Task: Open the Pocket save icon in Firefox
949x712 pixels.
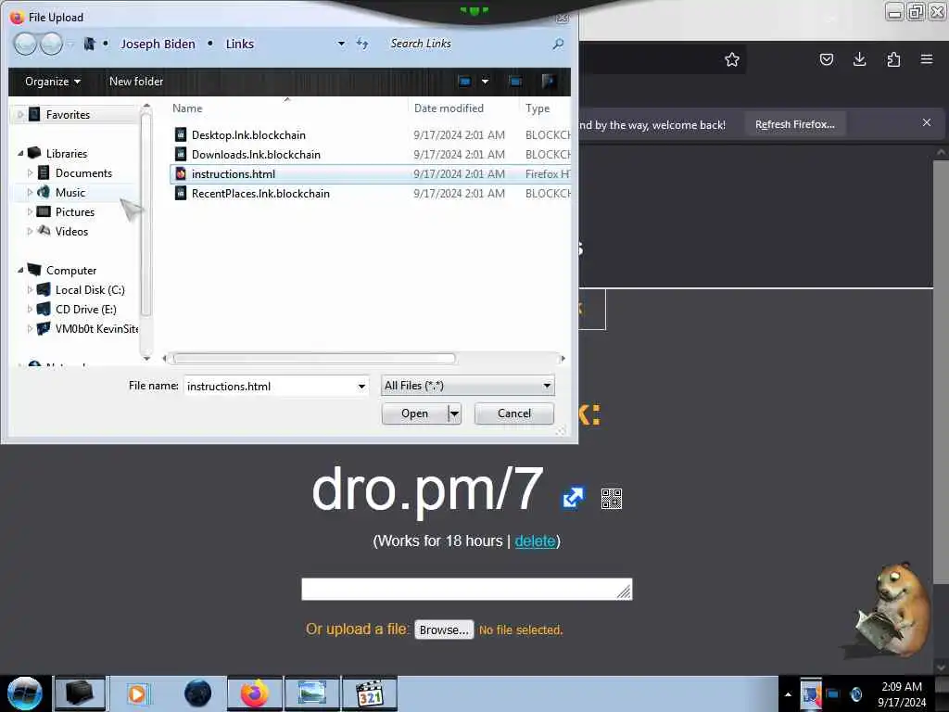Action: click(826, 59)
